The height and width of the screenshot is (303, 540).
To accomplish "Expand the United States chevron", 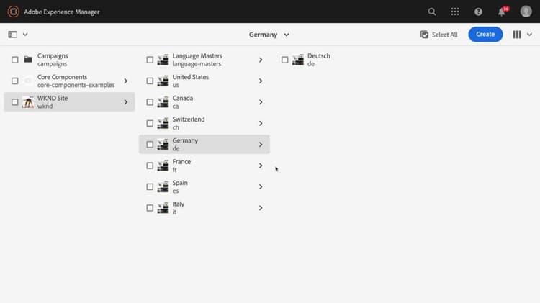I will coord(261,81).
